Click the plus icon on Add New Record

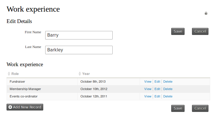(10, 107)
